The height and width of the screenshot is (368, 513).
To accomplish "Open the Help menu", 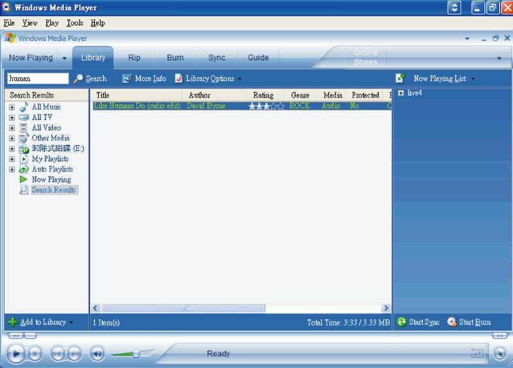I will (x=98, y=23).
